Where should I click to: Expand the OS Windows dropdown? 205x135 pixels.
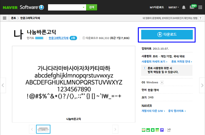coord(162,82)
